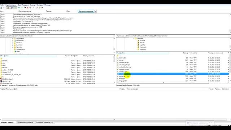Select the checkout folder in remote tree

tap(143, 47)
